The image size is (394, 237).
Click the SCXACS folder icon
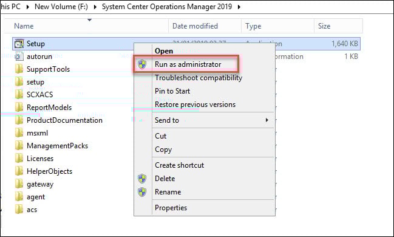click(19, 95)
